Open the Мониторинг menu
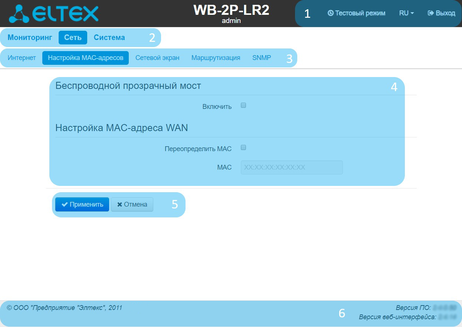462x327 pixels. 30,37
